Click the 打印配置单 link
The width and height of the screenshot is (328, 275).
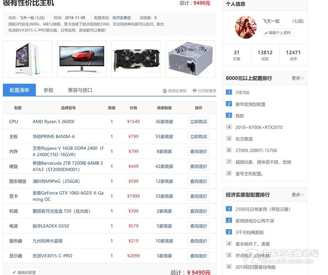pos(205,91)
